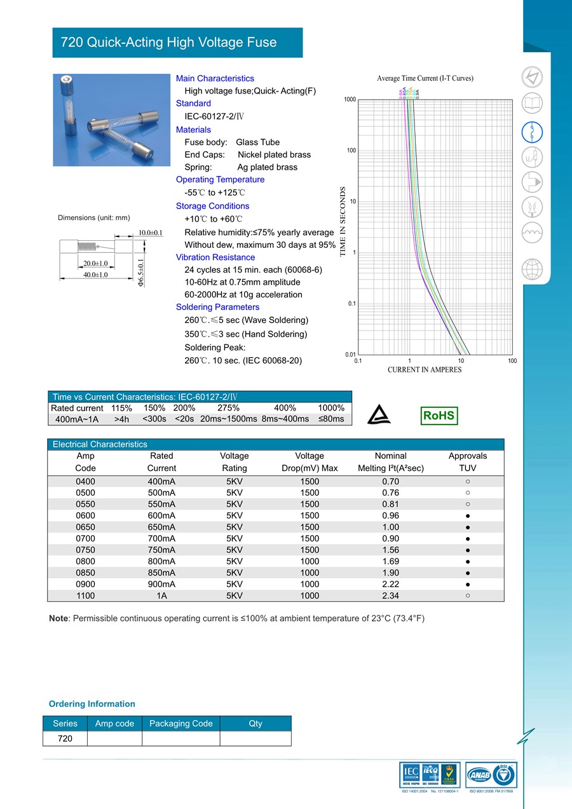The image size is (572, 809).
Task: Select the Qty column header
Action: (x=255, y=723)
